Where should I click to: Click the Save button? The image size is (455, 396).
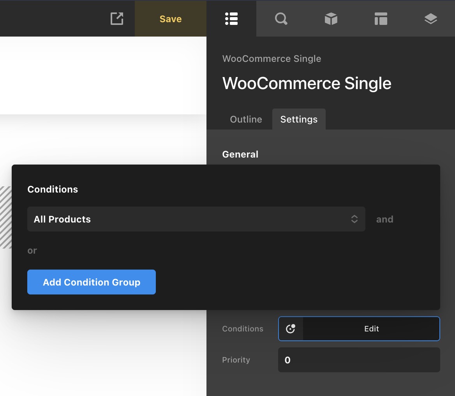171,19
